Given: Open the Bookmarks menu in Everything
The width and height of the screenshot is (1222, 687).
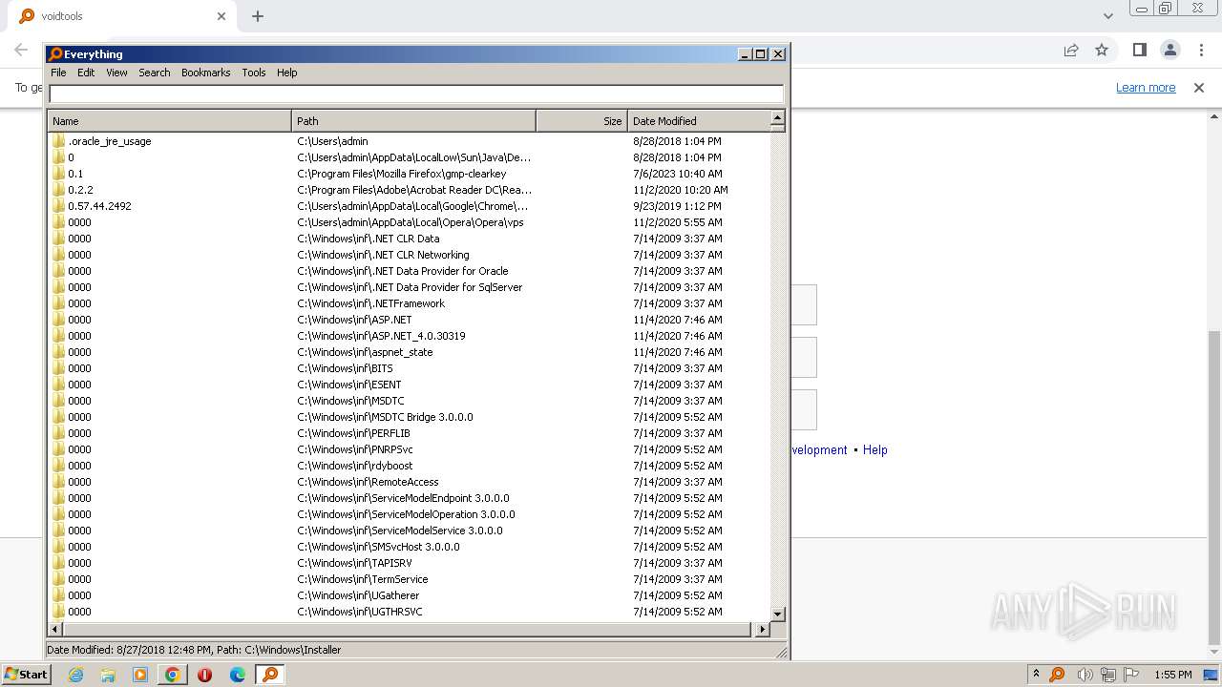Looking at the screenshot, I should tap(205, 73).
